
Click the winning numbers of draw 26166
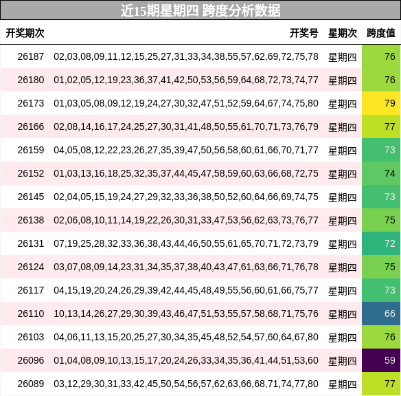pos(186,126)
